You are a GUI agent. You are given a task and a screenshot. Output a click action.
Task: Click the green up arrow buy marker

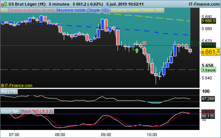click(x=137, y=51)
